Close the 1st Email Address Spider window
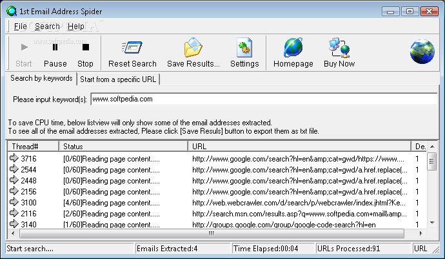The height and width of the screenshot is (259, 445). click(430, 12)
